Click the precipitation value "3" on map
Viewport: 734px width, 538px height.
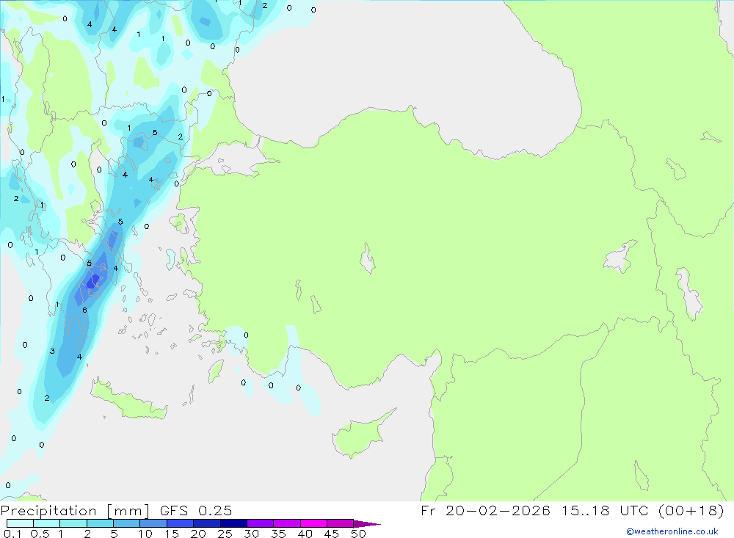52,351
